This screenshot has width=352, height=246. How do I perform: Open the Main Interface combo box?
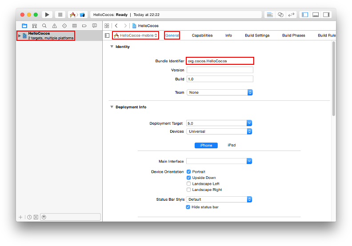pos(219,161)
